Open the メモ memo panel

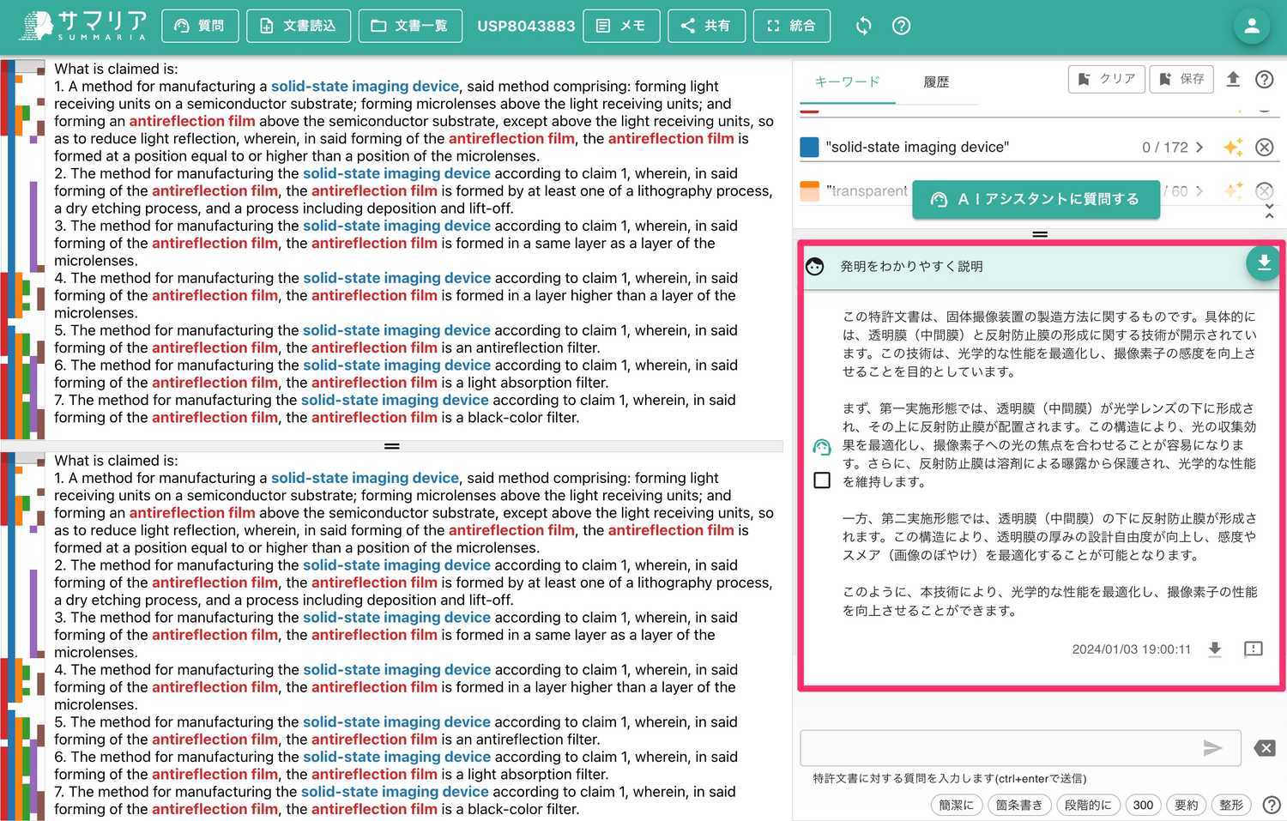click(621, 26)
